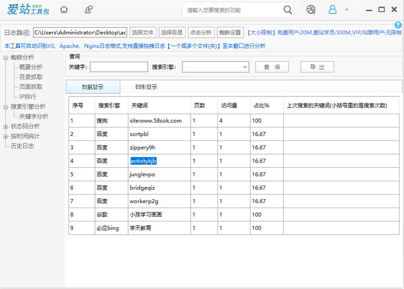Open the customer service headset icon
Image resolution: width=404 pixels, height=289 pixels.
tap(89, 10)
